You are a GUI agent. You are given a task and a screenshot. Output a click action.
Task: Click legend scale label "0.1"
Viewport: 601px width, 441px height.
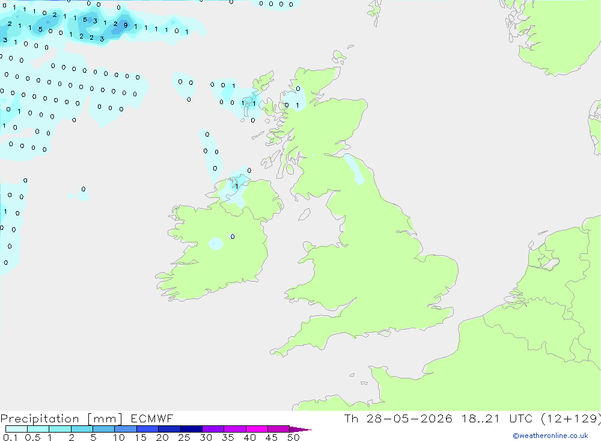tap(10, 437)
